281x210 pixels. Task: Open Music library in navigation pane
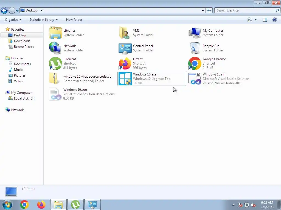click(x=18, y=70)
